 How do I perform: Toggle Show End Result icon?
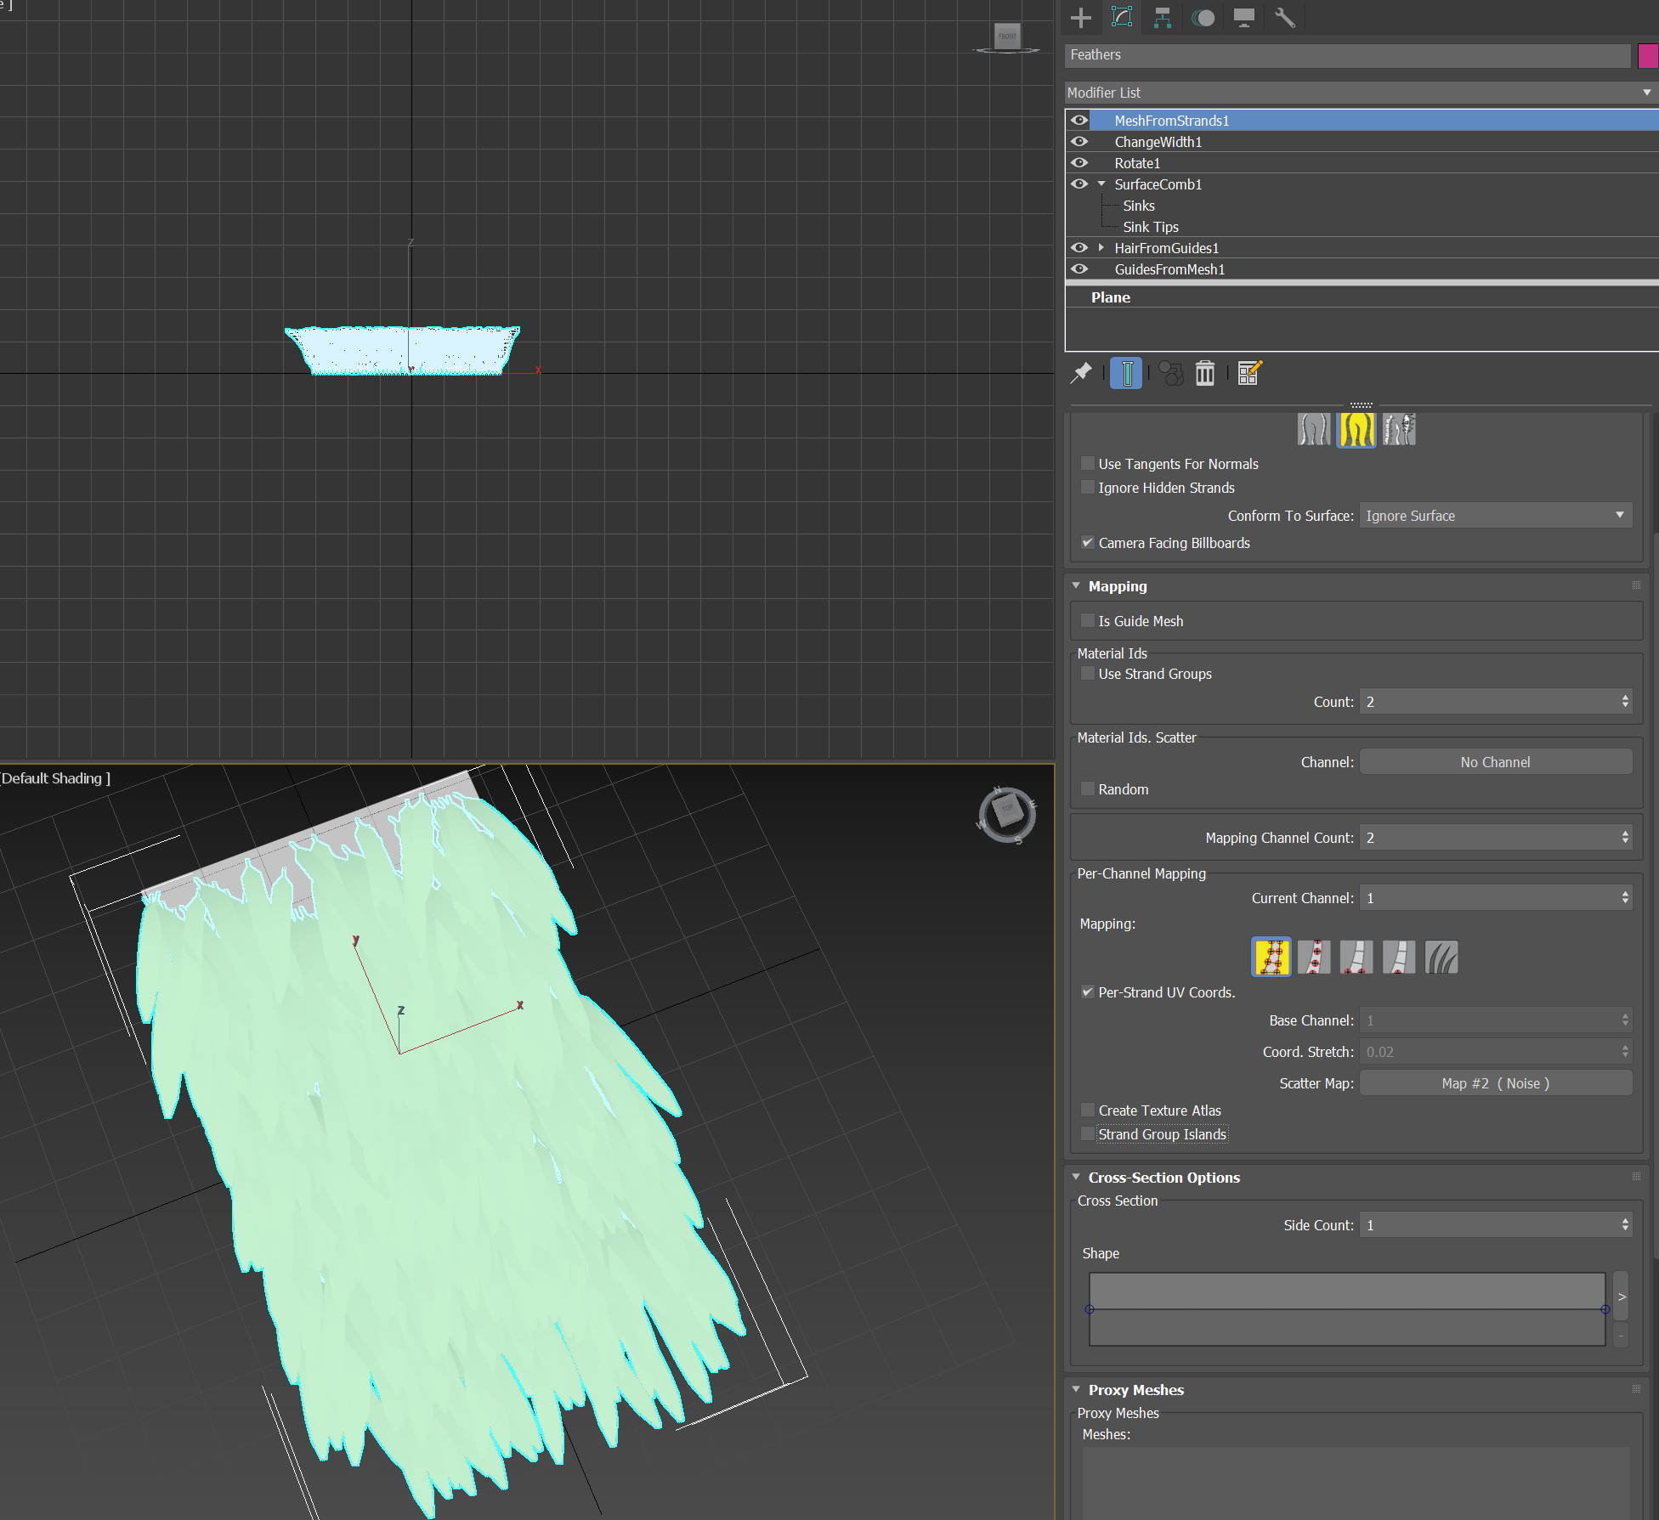[x=1126, y=373]
